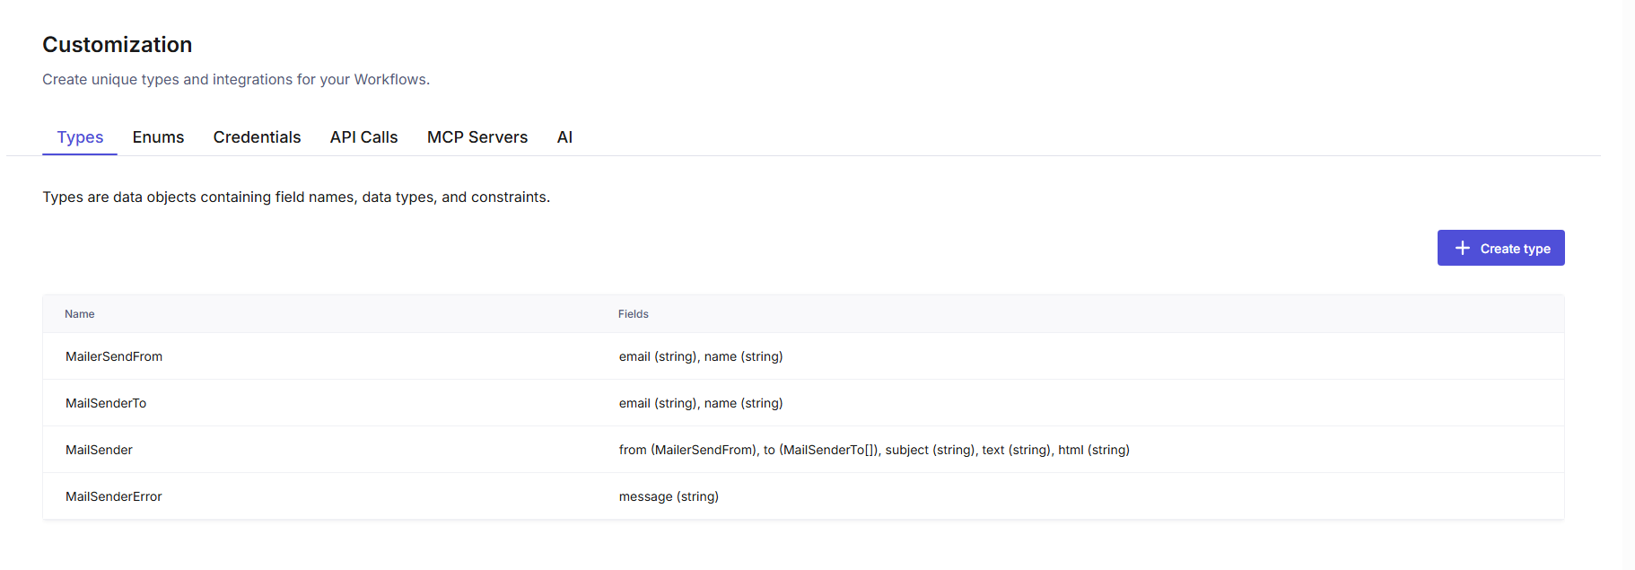Click the MailerSendFrom fields cell
This screenshot has width=1635, height=570.
point(701,356)
